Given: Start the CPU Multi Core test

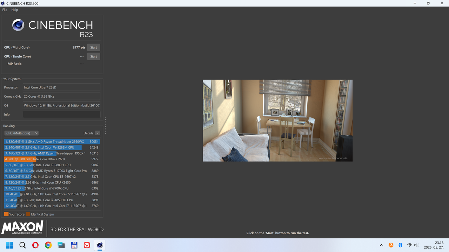Looking at the screenshot, I should click(94, 47).
